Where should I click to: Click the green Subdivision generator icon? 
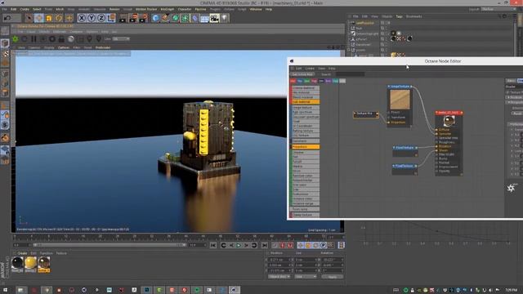pos(176,18)
